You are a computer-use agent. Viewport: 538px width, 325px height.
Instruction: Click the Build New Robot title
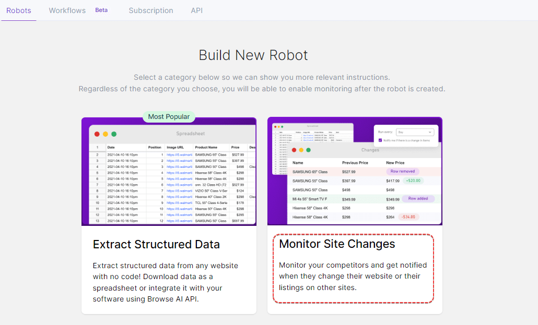pos(253,55)
